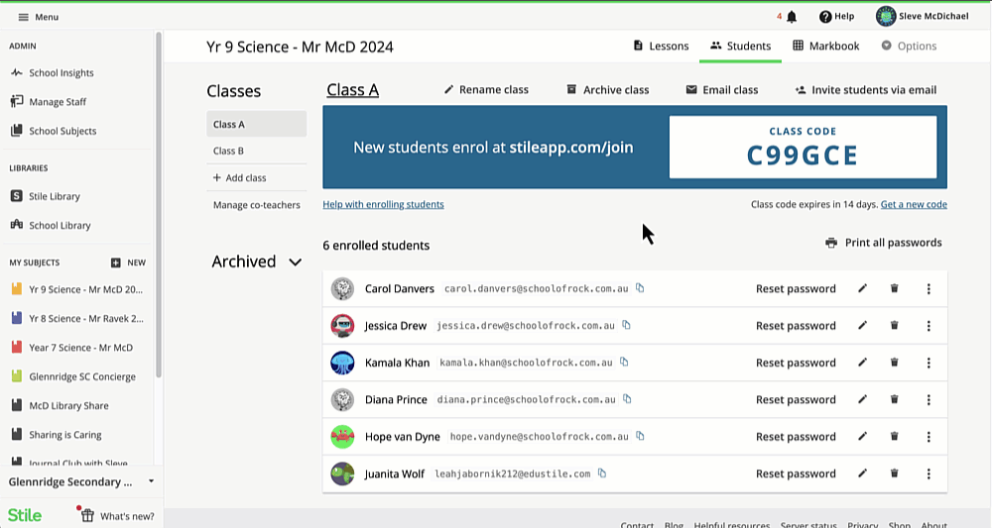The width and height of the screenshot is (992, 528).
Task: Edit Jessica Drew with pencil icon
Action: (862, 325)
